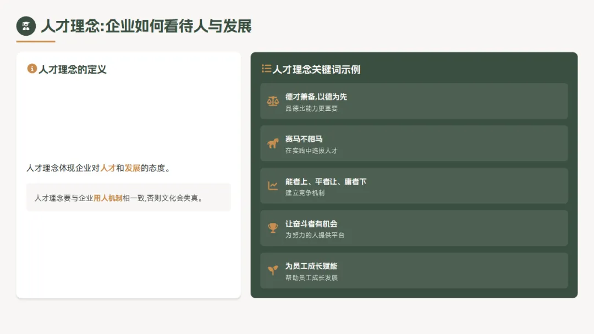Click the subtitle 帮助员工成长发展

(311, 277)
